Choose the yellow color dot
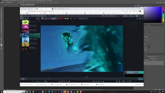Screen dimensions: 165x93 click(65, 19)
